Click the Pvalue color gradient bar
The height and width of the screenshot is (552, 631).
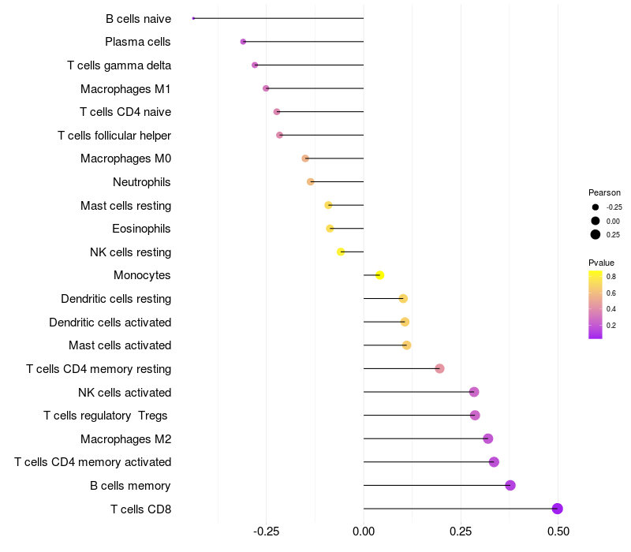(596, 304)
